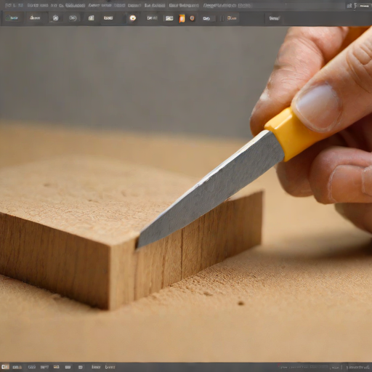Image resolution: width=372 pixels, height=372 pixels.
Task: Click the second toolbar button with white label
Action: 35,18
